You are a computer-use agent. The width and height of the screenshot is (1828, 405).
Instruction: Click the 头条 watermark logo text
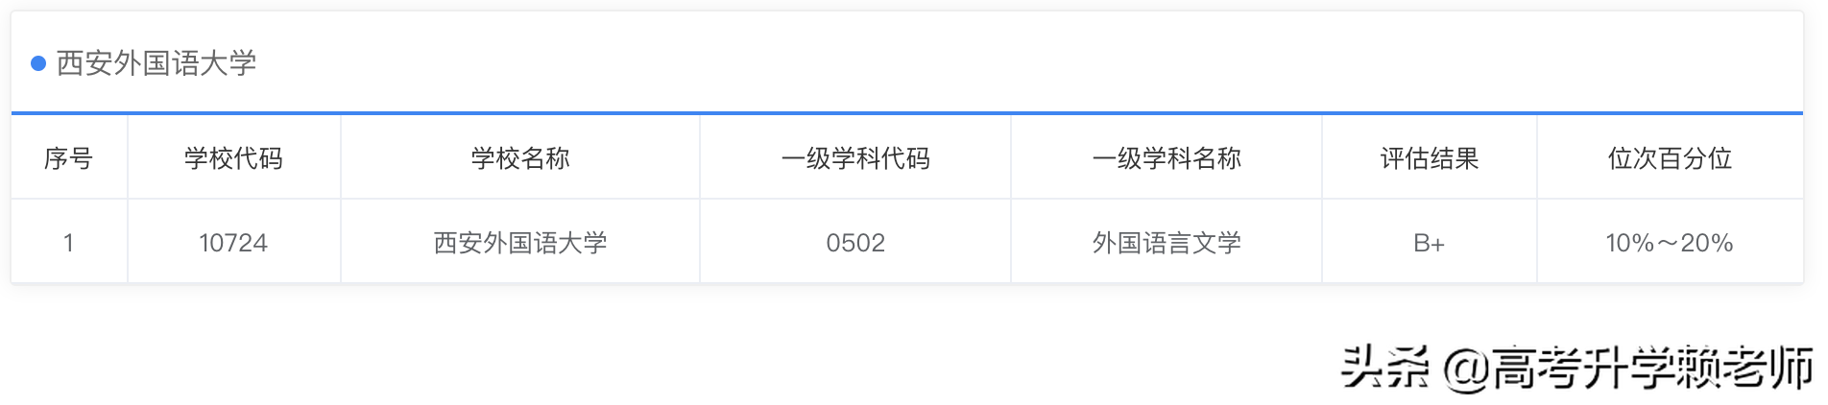pyautogui.click(x=1384, y=369)
